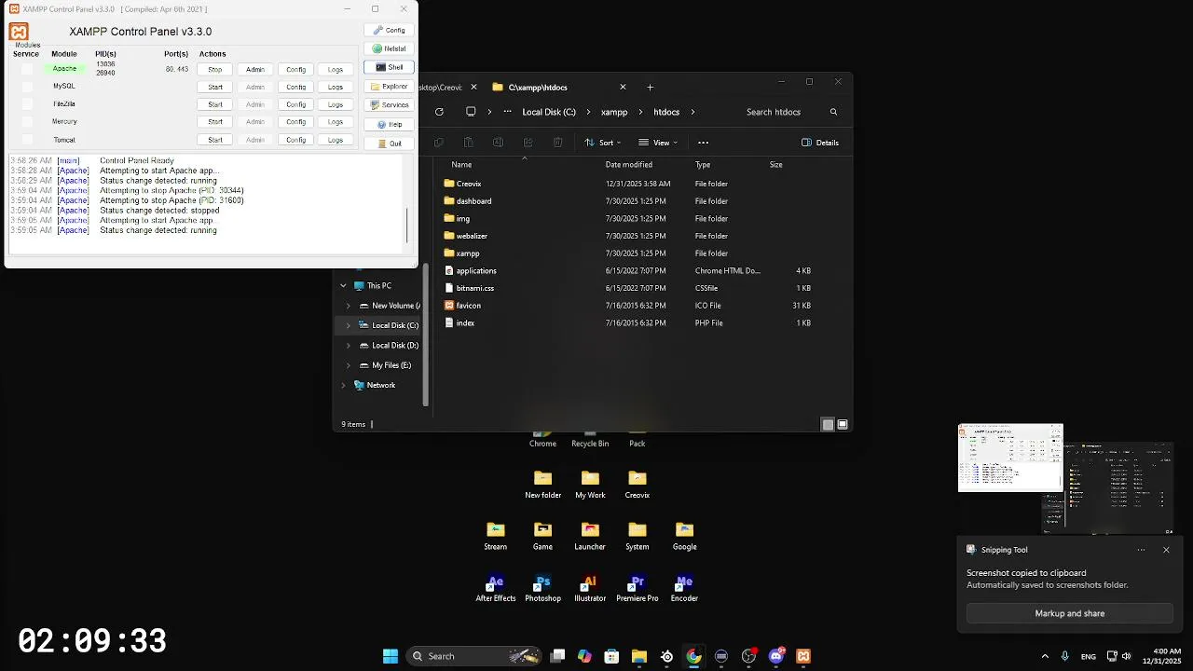Click the xampp breadcrumb in address bar
This screenshot has width=1193, height=671.
614,112
